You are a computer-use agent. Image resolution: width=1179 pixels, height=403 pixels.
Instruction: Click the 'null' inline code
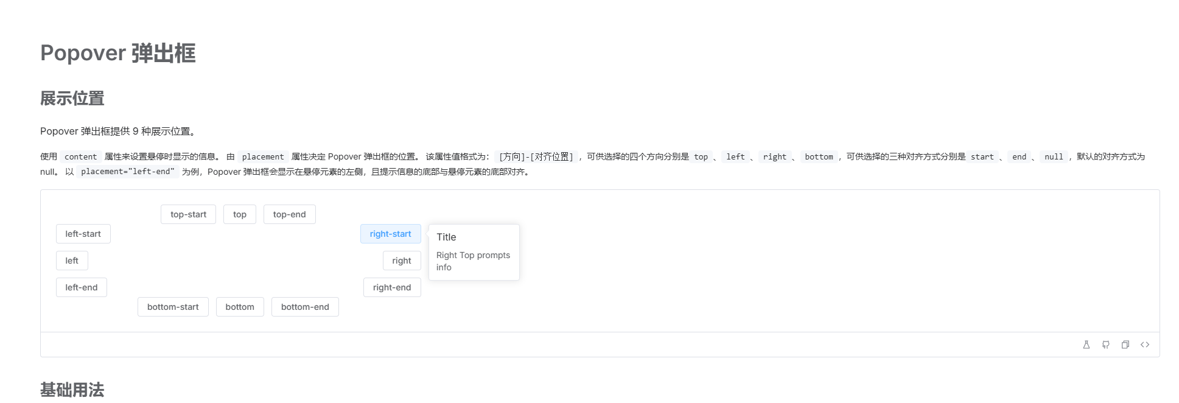pyautogui.click(x=1054, y=156)
